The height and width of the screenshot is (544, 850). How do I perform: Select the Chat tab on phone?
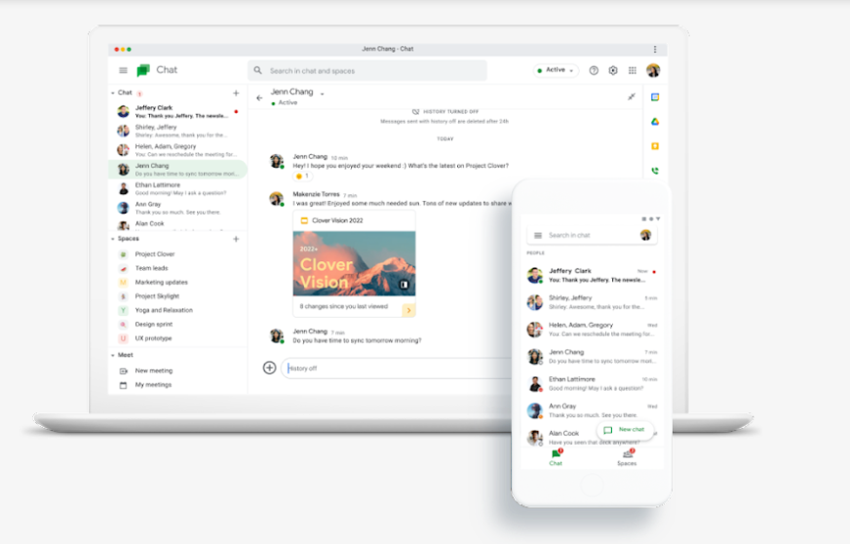click(x=556, y=456)
